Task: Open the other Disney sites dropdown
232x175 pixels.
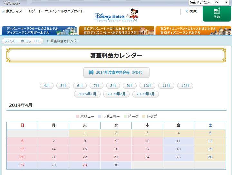Action: (x=208, y=3)
